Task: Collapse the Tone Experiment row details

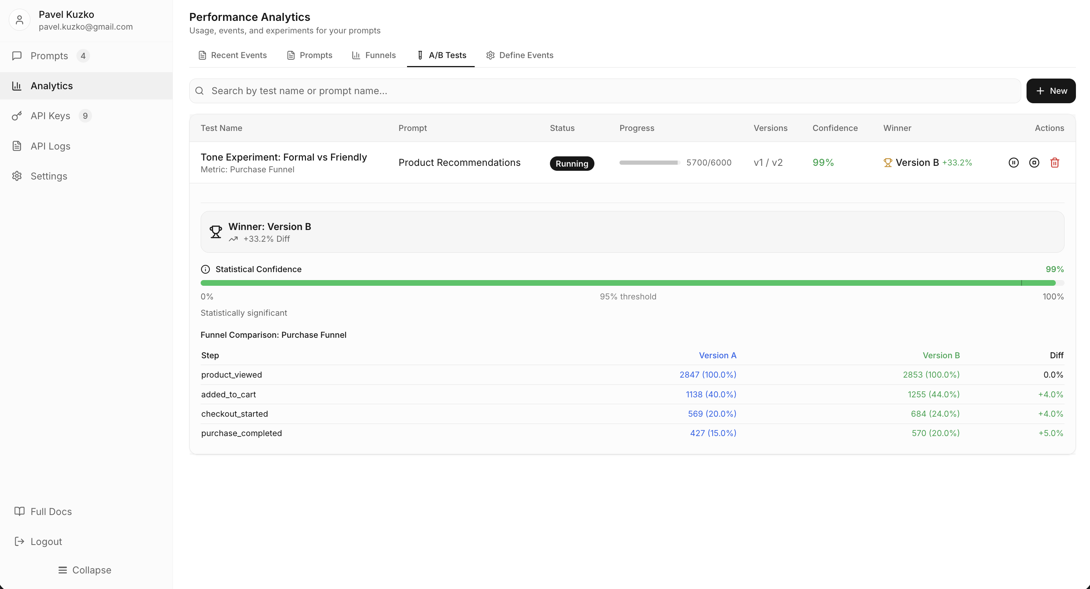Action: tap(284, 157)
